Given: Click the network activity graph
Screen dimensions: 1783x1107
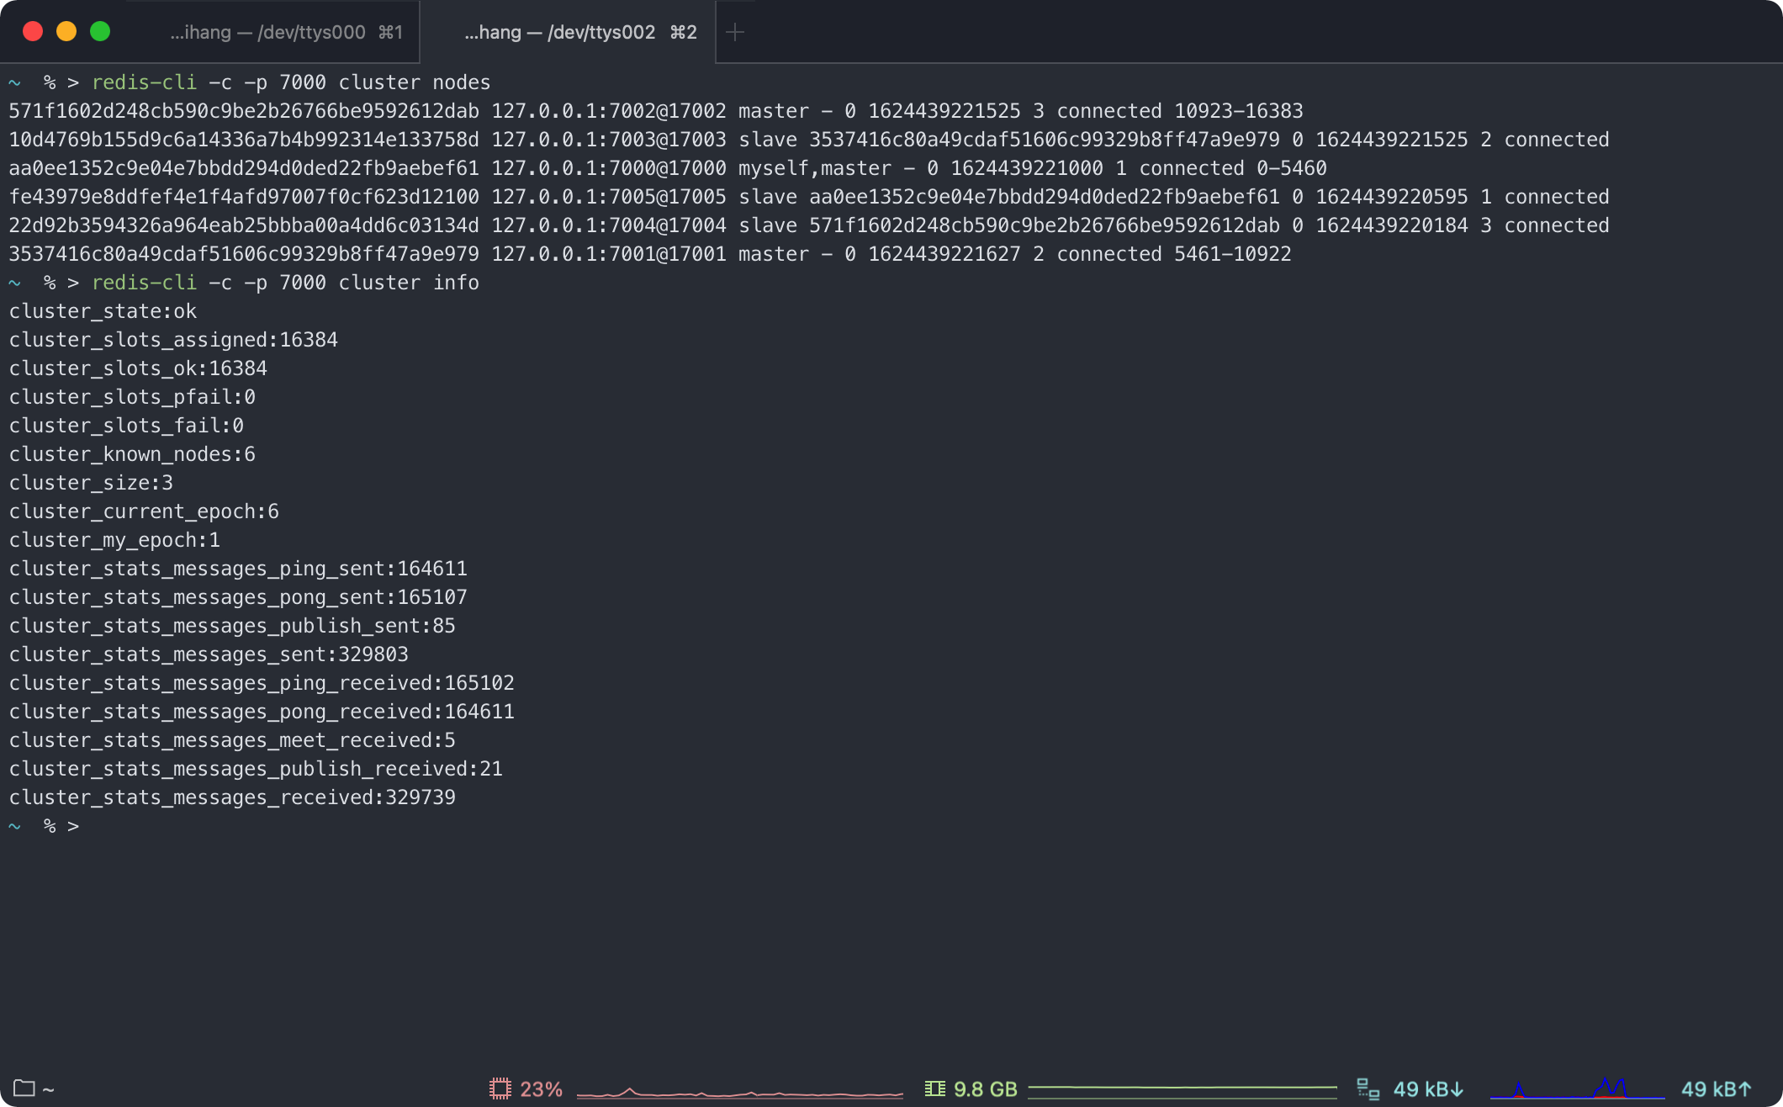Looking at the screenshot, I should [1577, 1088].
